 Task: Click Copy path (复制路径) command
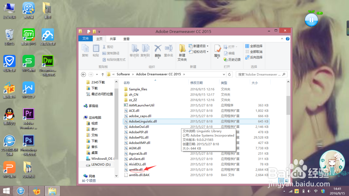[111, 53]
